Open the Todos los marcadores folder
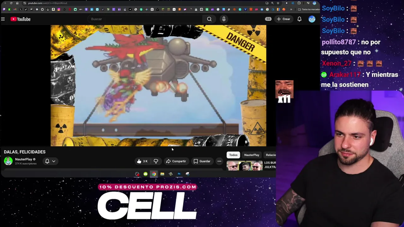This screenshot has height=227, width=404. (309, 9)
